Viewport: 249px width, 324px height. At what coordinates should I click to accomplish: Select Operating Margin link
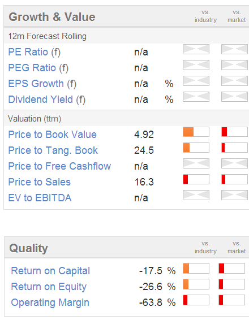[x=50, y=303]
